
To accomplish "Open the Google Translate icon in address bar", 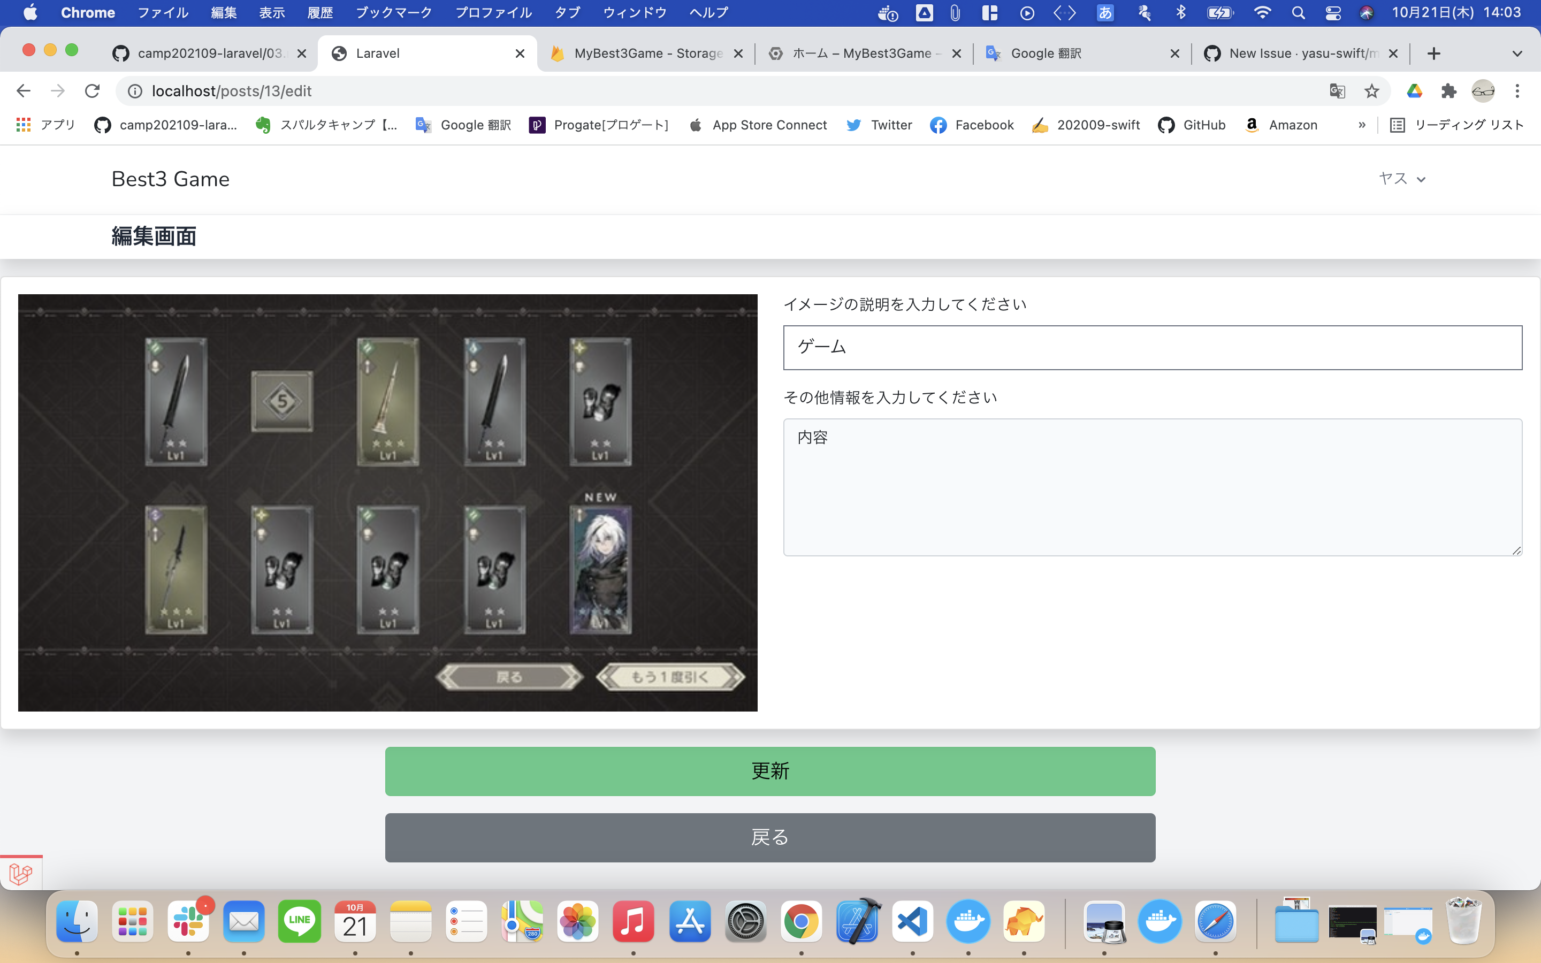I will coord(1337,91).
